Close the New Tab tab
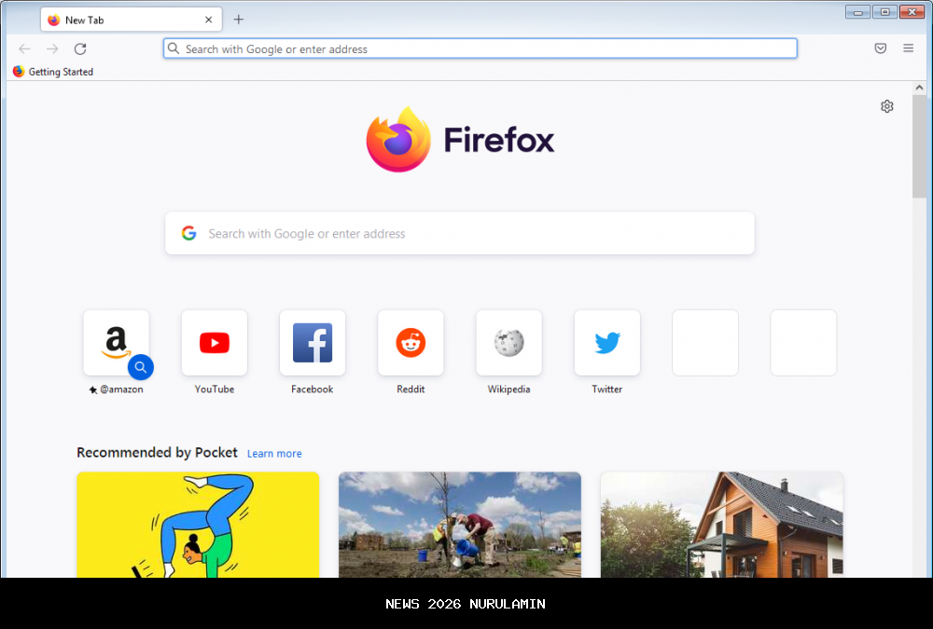 pyautogui.click(x=209, y=20)
